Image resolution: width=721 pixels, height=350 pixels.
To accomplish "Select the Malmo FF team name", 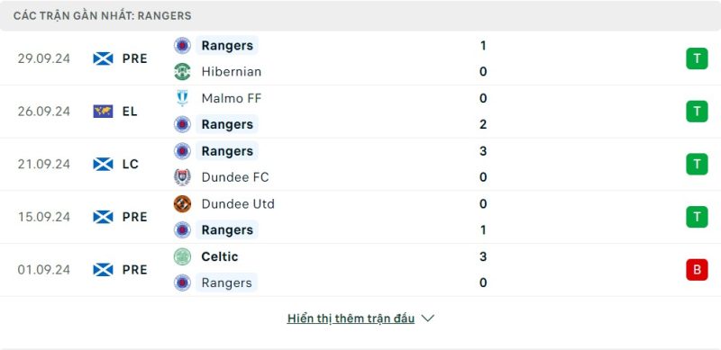I will coord(232,98).
